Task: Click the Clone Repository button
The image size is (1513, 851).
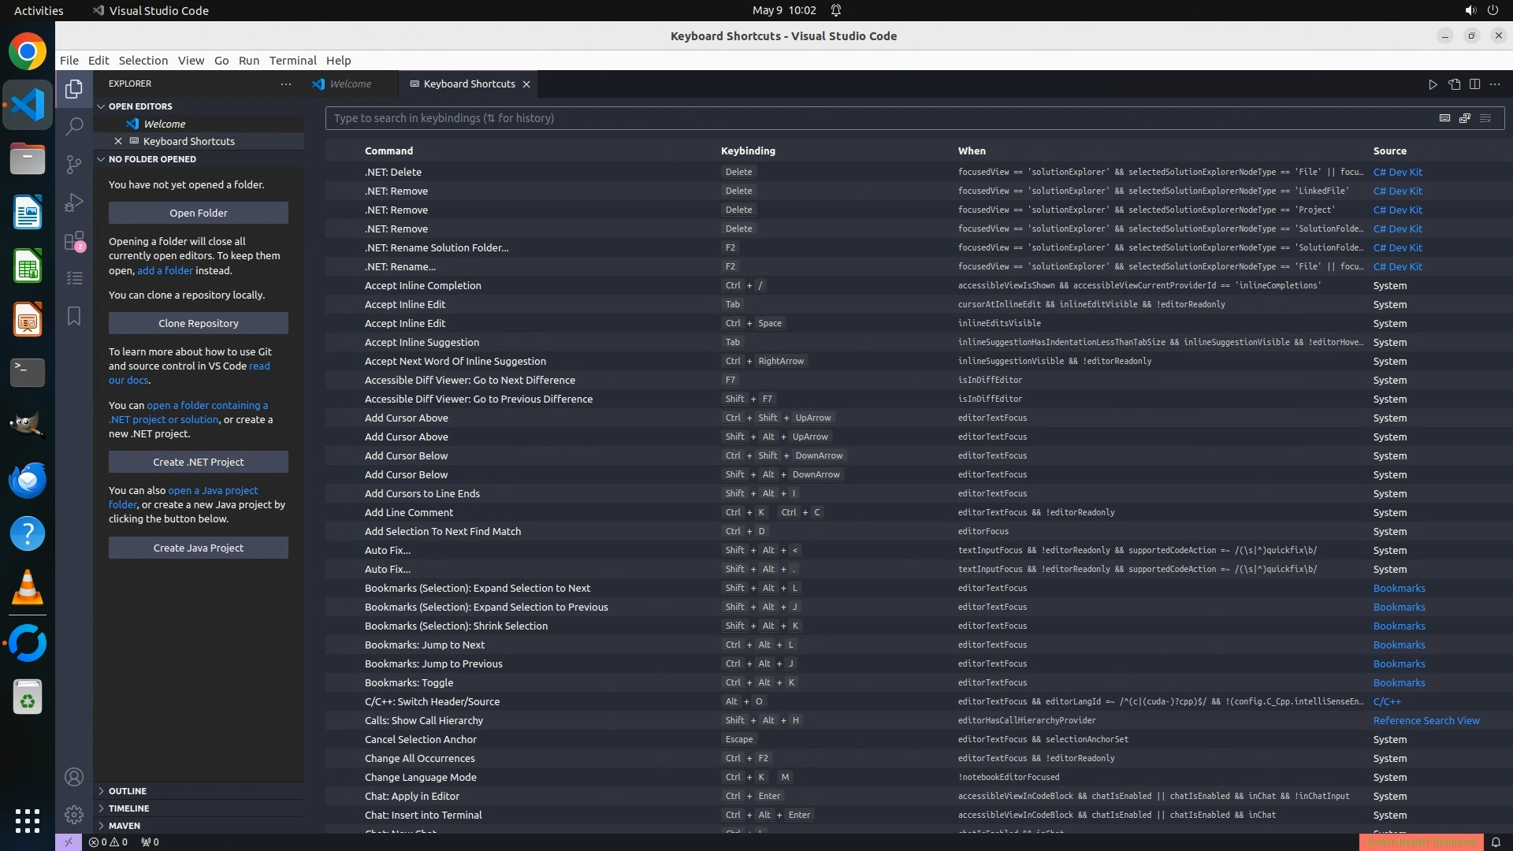Action: coord(199,323)
